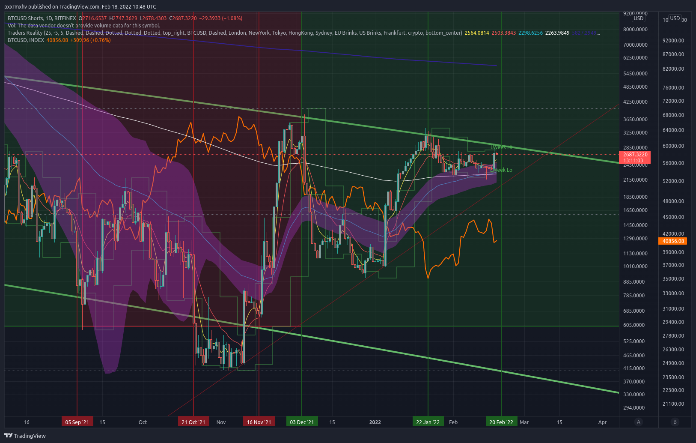Click the Mar label on time axis
Image resolution: width=696 pixels, height=443 pixels.
tap(524, 422)
